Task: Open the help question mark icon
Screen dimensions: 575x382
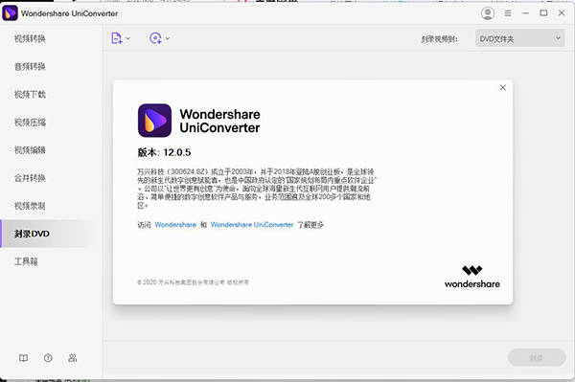Action: click(48, 358)
